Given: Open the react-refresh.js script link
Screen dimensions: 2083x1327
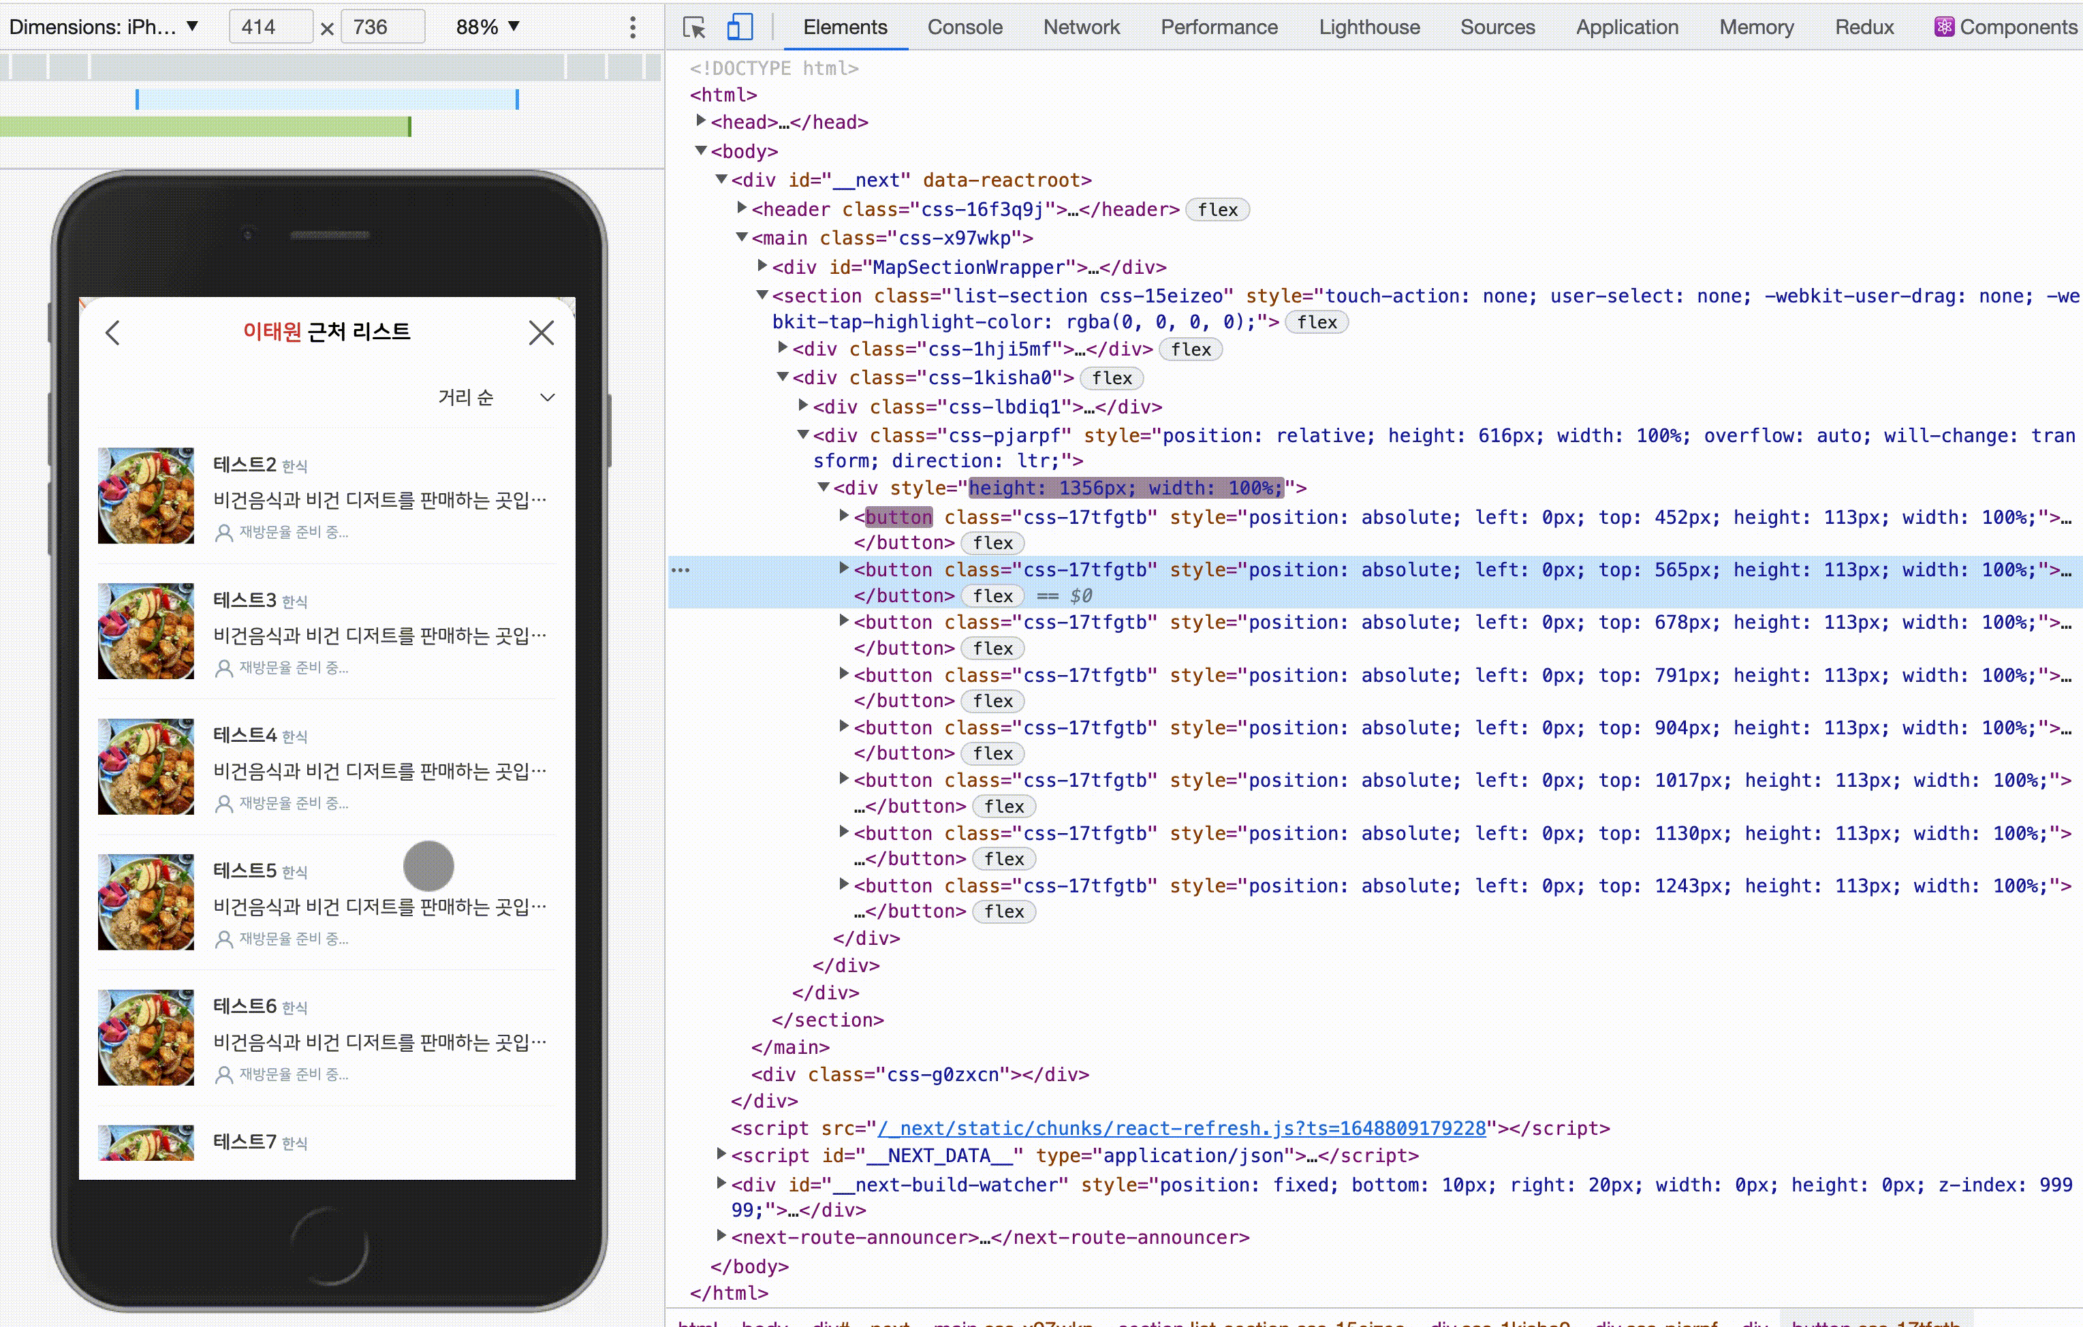Looking at the screenshot, I should click(x=1182, y=1128).
